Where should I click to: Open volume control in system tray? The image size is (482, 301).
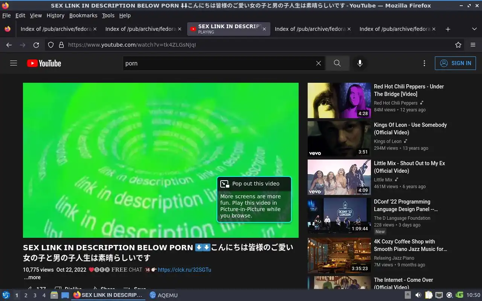(418, 295)
